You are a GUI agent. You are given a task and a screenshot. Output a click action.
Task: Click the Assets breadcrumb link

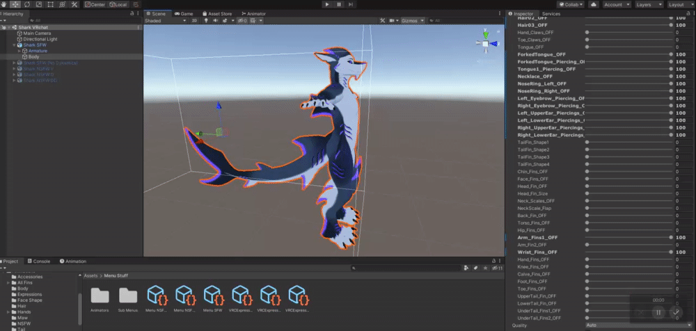pos(90,275)
